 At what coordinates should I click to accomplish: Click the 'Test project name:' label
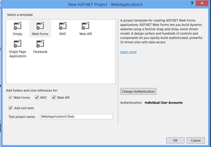point(22,117)
